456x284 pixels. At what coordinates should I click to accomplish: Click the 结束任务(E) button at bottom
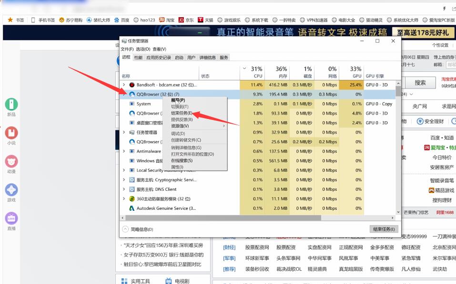pos(384,229)
